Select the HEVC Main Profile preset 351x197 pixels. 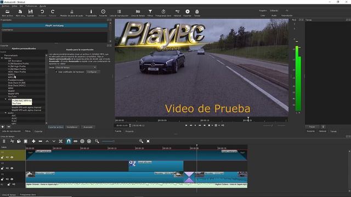(17, 72)
